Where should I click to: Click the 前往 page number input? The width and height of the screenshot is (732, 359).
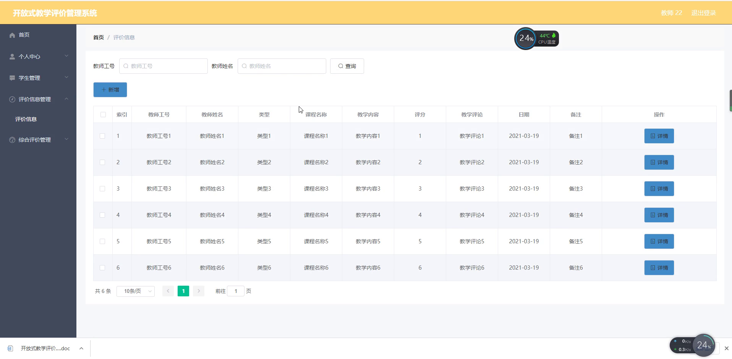236,291
